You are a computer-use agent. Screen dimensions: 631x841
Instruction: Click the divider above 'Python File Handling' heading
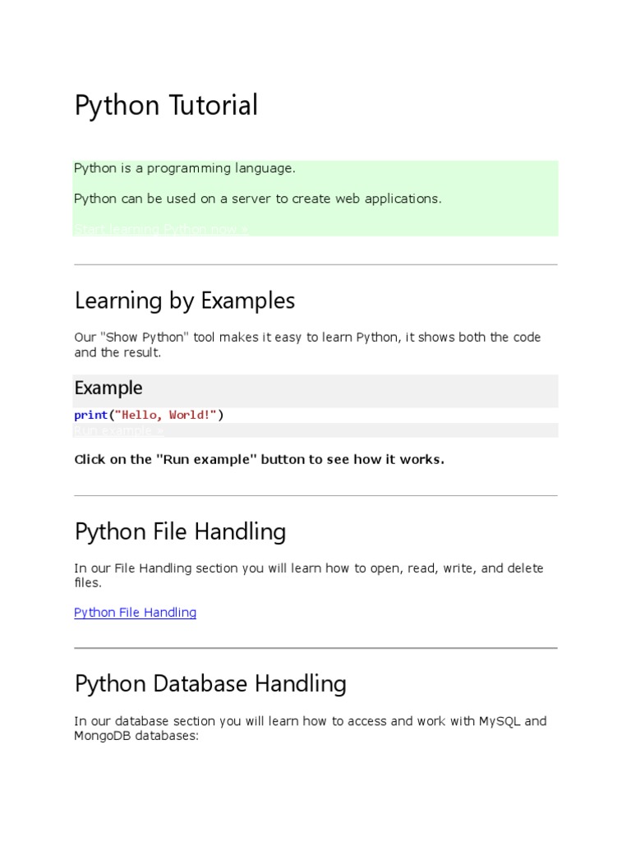(x=315, y=495)
